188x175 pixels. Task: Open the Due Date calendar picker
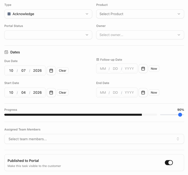point(51,70)
